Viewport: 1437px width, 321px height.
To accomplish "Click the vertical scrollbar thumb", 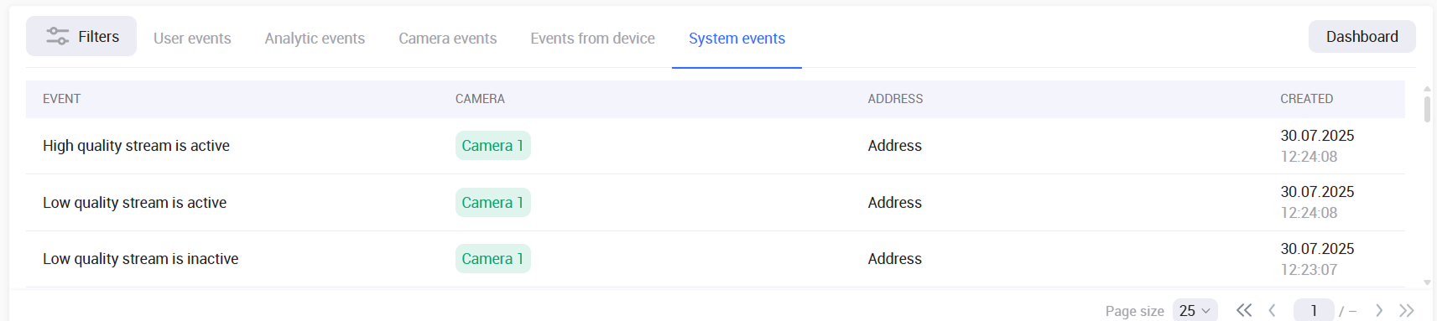I will 1427,110.
